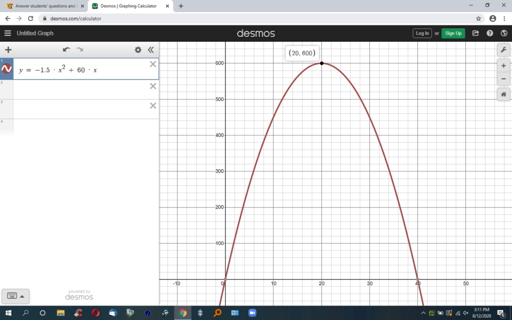Viewport: 512px width, 320px height.
Task: Zoom in on the graph
Action: coord(503,66)
